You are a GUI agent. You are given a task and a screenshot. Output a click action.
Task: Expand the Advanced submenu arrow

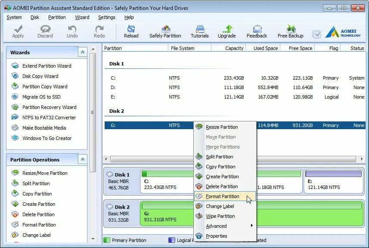pyautogui.click(x=252, y=226)
